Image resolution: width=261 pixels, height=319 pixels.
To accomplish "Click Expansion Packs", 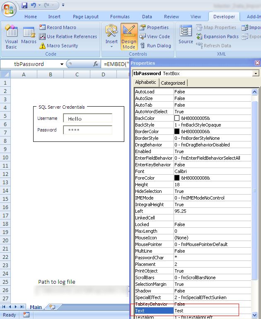I will point(217,37).
